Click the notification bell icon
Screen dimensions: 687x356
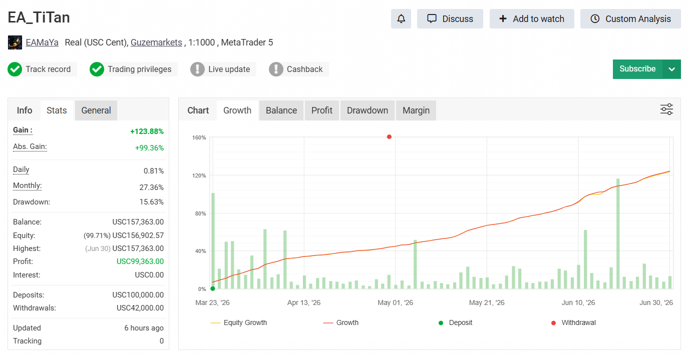[401, 19]
